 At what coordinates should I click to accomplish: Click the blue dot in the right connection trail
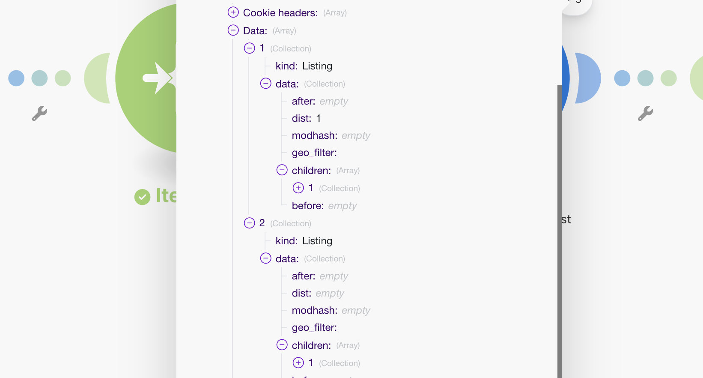click(622, 78)
